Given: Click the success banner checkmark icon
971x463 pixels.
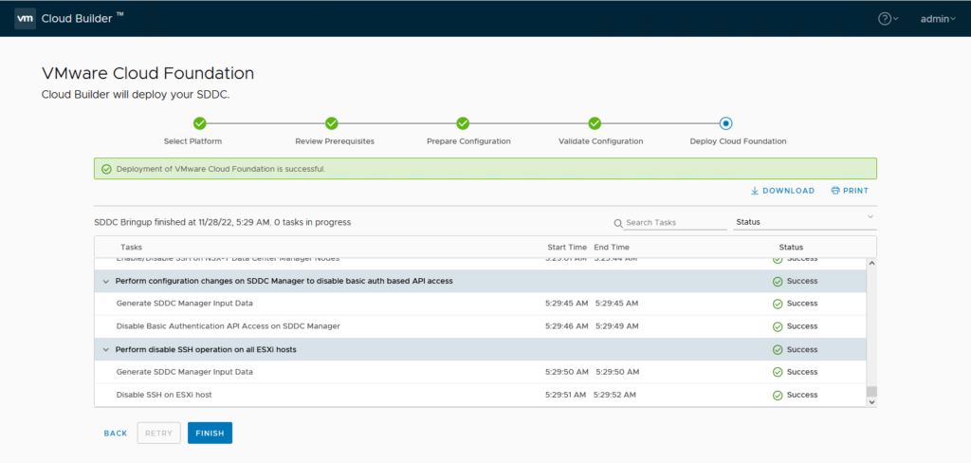Looking at the screenshot, I should (106, 169).
